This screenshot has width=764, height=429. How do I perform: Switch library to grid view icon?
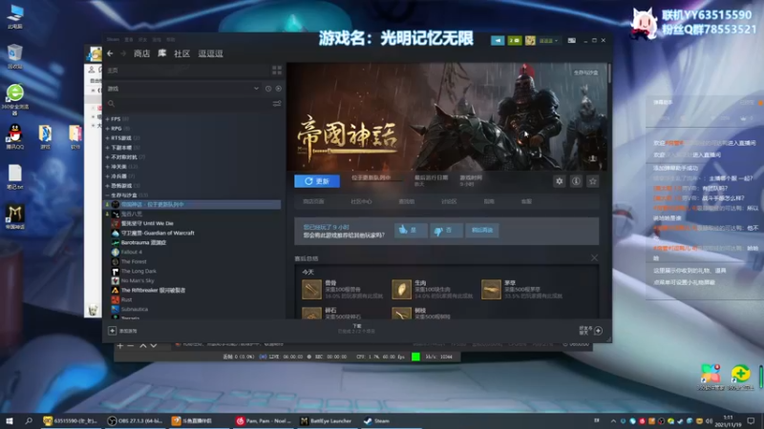(277, 71)
